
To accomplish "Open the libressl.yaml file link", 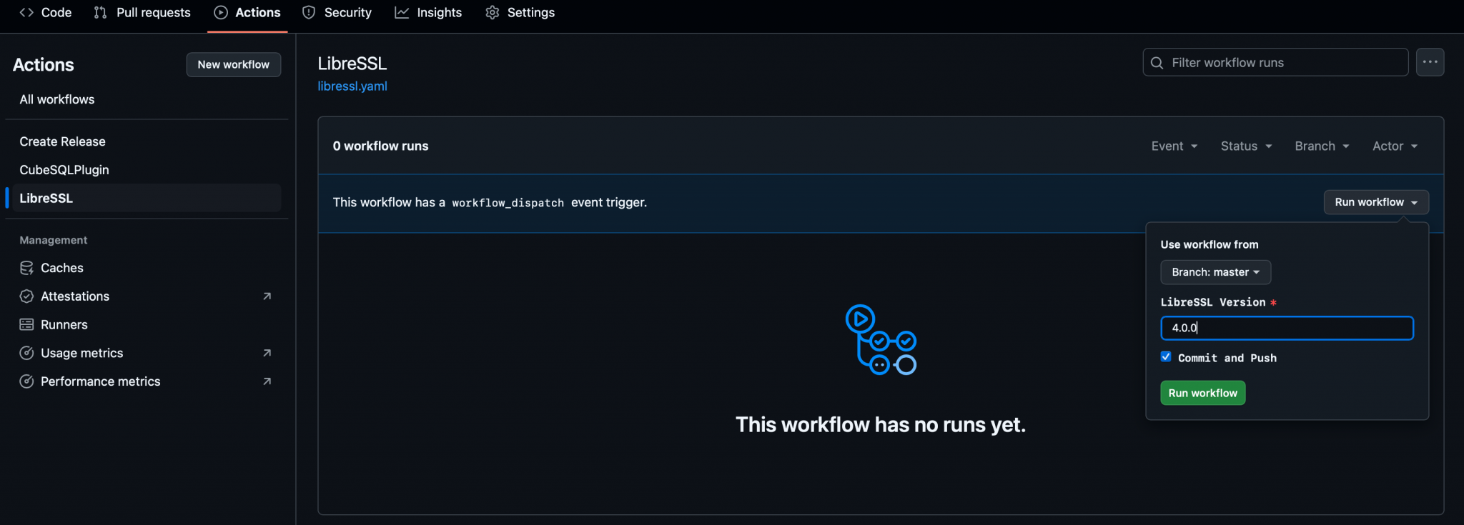I will [x=352, y=86].
